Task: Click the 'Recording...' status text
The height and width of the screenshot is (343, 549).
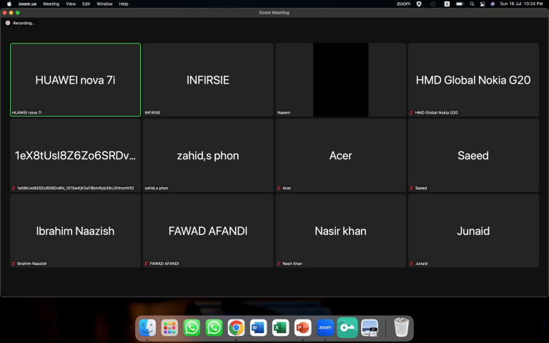Action: pyautogui.click(x=24, y=23)
